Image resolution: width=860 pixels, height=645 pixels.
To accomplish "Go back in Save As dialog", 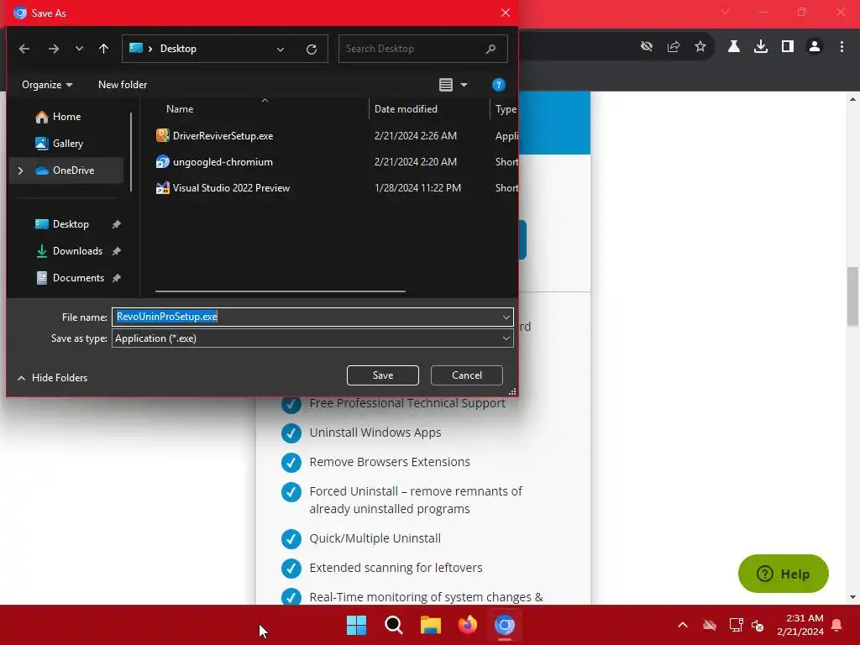I will click(x=24, y=49).
